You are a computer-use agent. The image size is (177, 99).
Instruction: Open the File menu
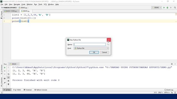tap(2, 4)
